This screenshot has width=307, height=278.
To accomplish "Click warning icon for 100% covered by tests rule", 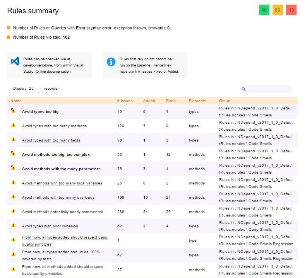I will tap(13, 254).
